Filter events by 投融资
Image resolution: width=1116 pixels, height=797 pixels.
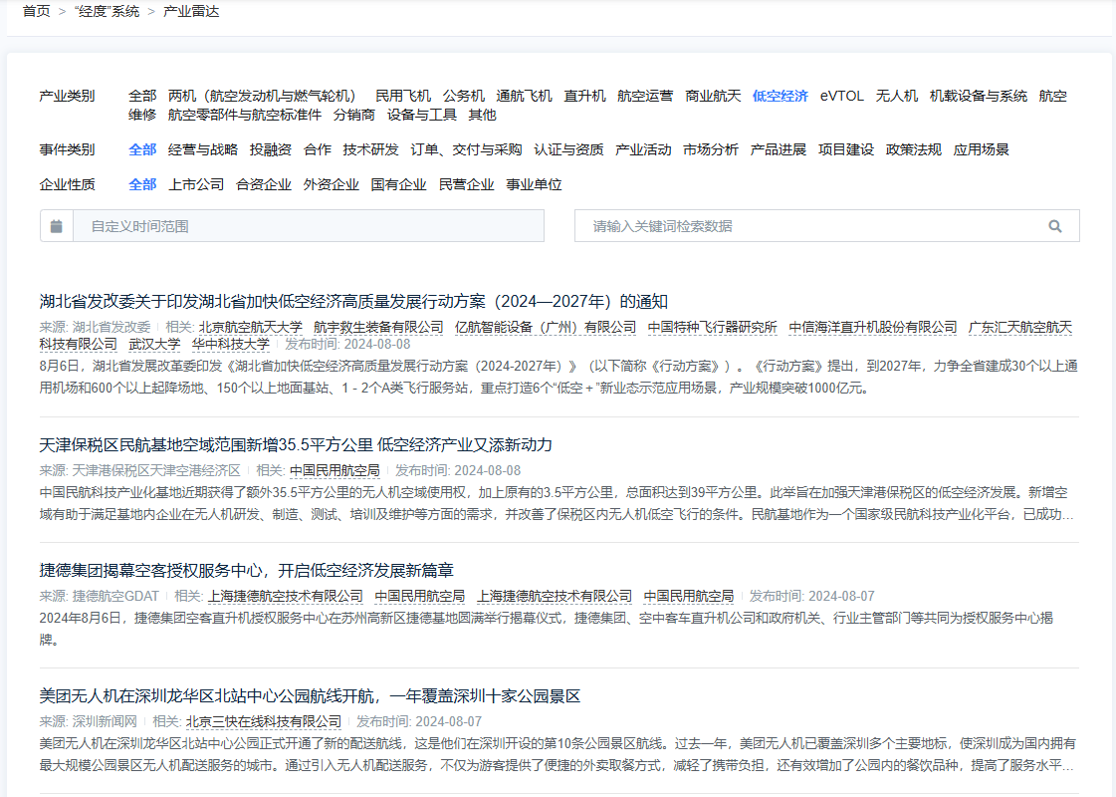pyautogui.click(x=271, y=149)
